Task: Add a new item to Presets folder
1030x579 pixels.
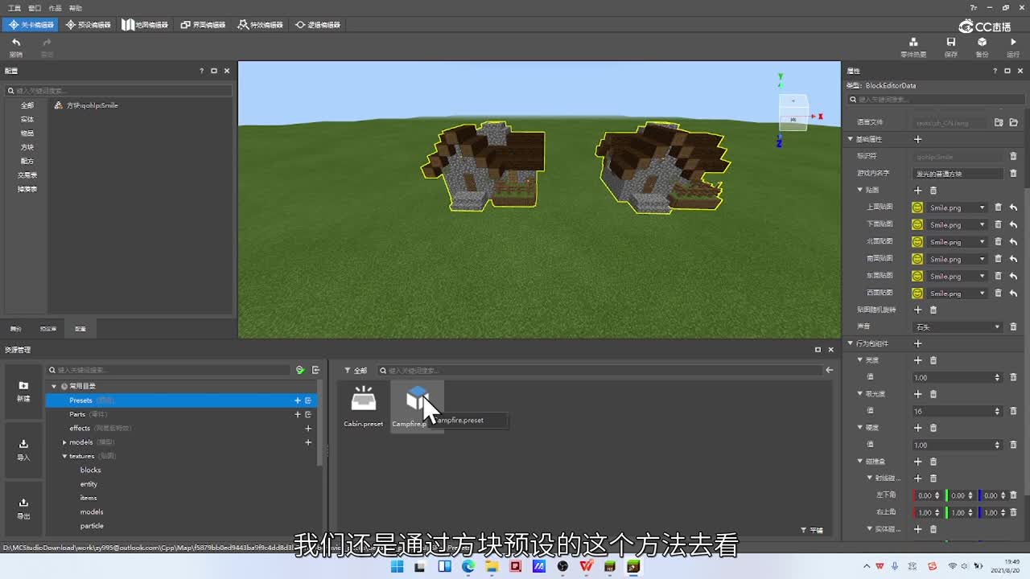Action: (x=297, y=400)
